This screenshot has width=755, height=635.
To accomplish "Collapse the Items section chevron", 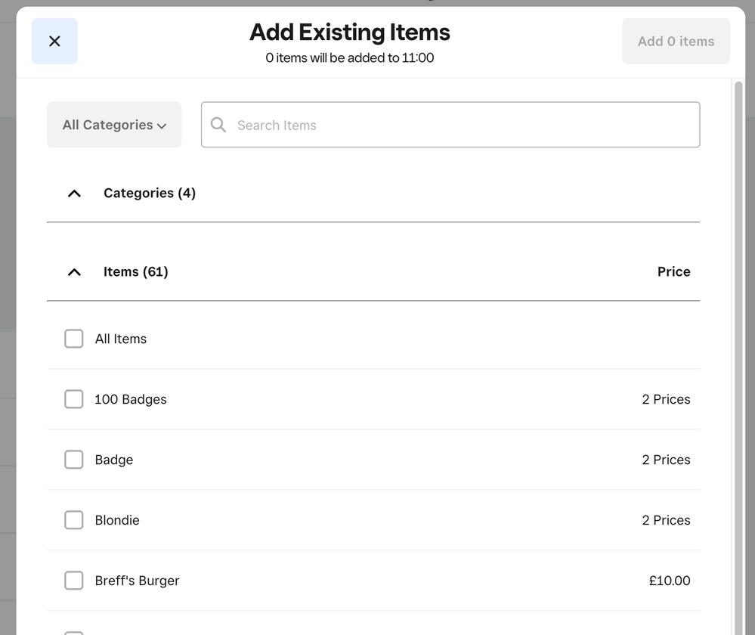I will [x=74, y=272].
